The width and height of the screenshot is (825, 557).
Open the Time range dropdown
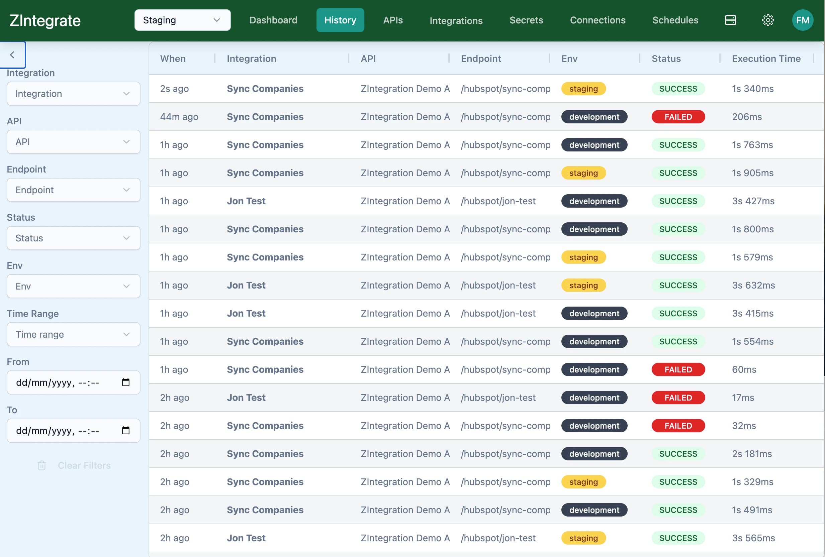pyautogui.click(x=73, y=334)
